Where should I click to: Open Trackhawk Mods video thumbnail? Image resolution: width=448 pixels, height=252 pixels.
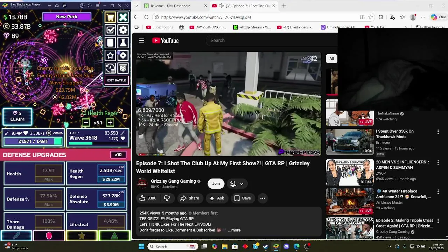(x=350, y=142)
